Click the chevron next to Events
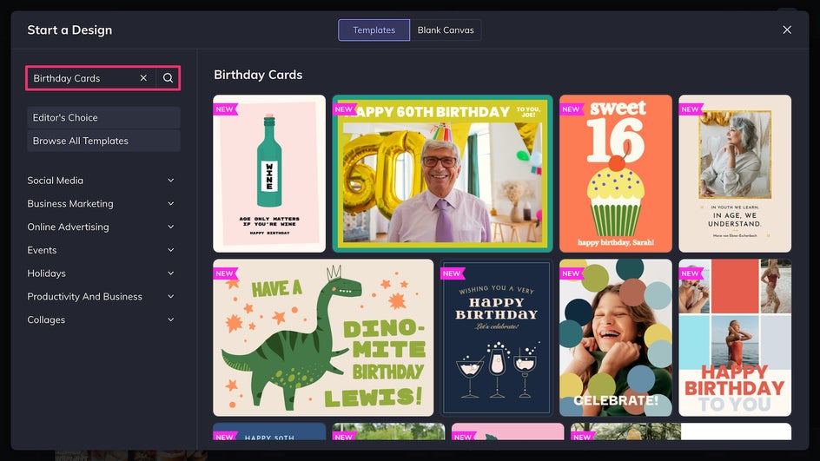 coord(170,250)
